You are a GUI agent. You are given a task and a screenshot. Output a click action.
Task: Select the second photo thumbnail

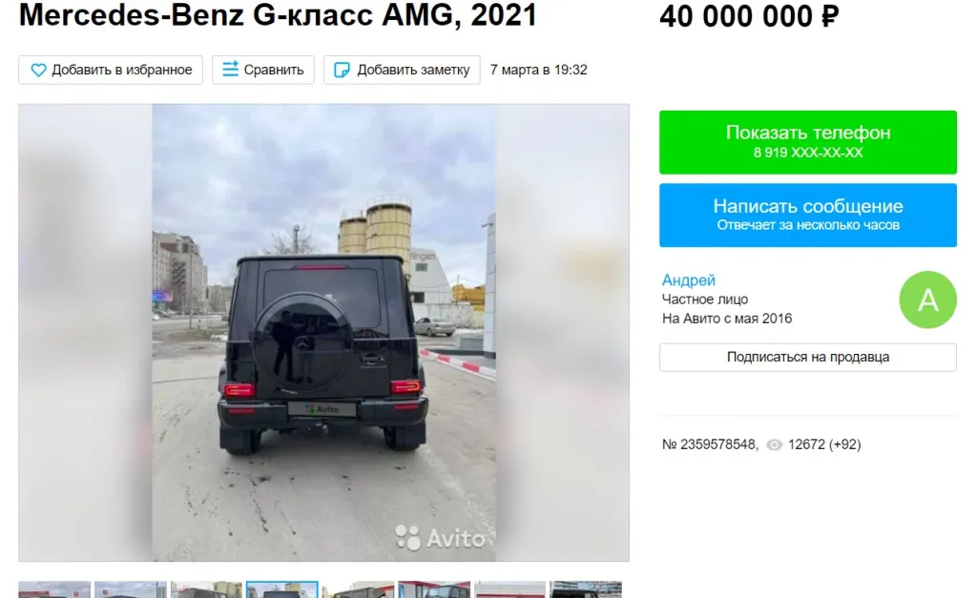pos(130,590)
